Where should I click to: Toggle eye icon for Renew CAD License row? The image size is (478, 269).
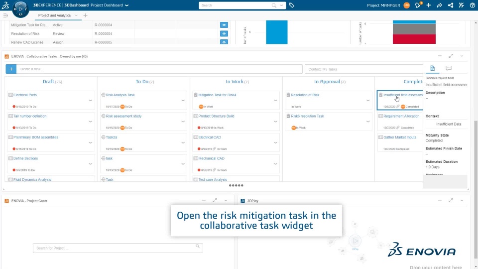pos(224,42)
